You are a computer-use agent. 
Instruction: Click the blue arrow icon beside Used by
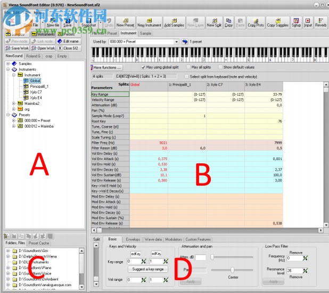[x=185, y=41]
